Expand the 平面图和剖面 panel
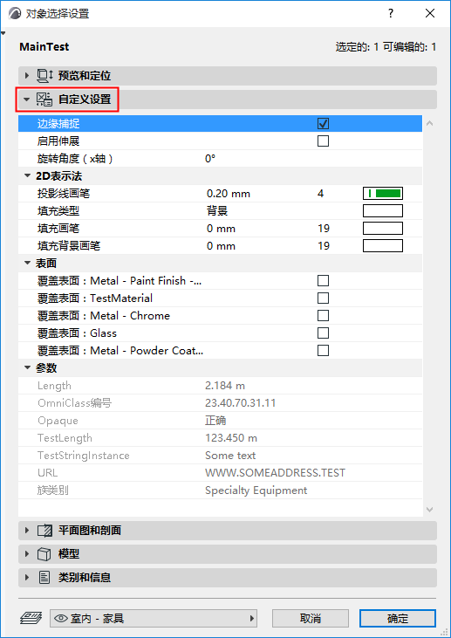The image size is (451, 638). (27, 531)
